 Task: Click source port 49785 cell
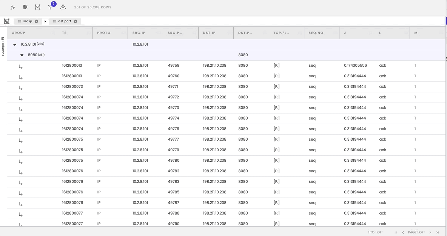[173, 192]
